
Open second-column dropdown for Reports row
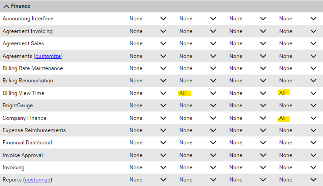tap(197, 180)
